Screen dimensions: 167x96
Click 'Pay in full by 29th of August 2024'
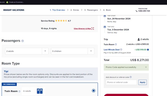coord(117,53)
